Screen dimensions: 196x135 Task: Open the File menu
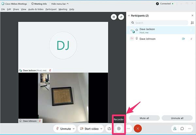(x=3, y=9)
